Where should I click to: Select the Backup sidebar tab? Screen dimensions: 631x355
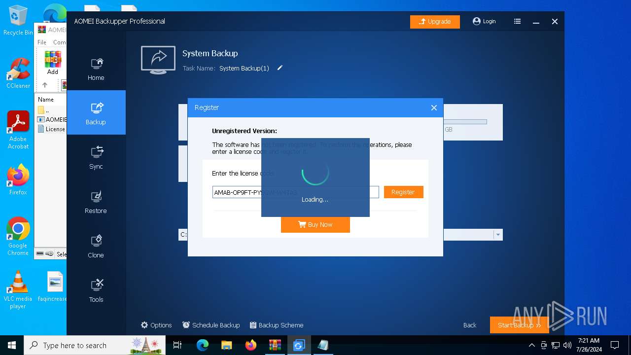tap(96, 112)
